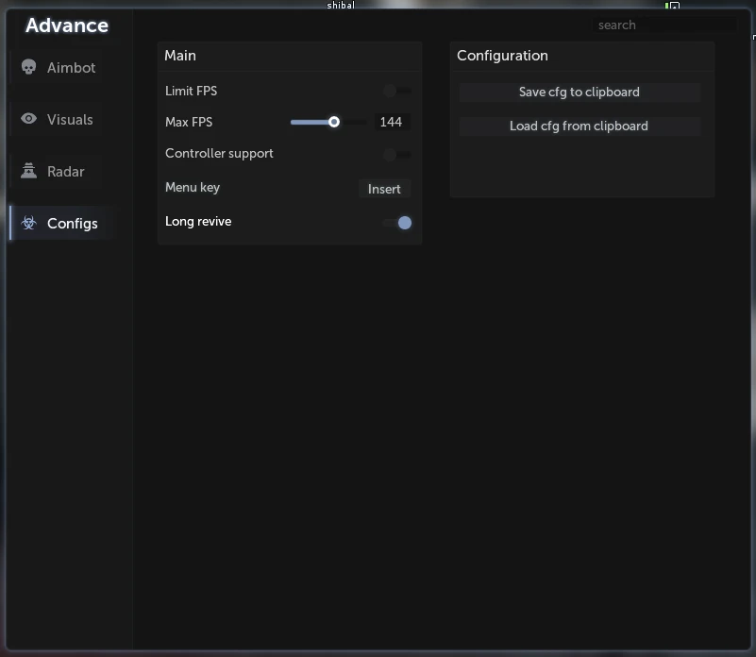The width and height of the screenshot is (756, 657).
Task: Switch to the Visuals tab label
Action: 70,120
